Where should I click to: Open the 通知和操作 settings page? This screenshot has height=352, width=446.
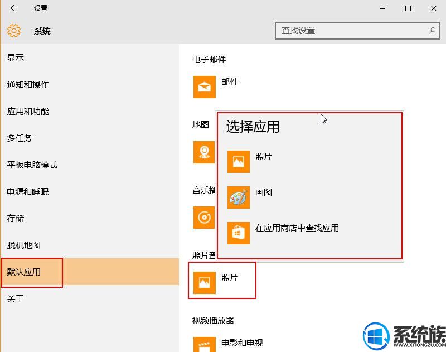tap(90, 85)
